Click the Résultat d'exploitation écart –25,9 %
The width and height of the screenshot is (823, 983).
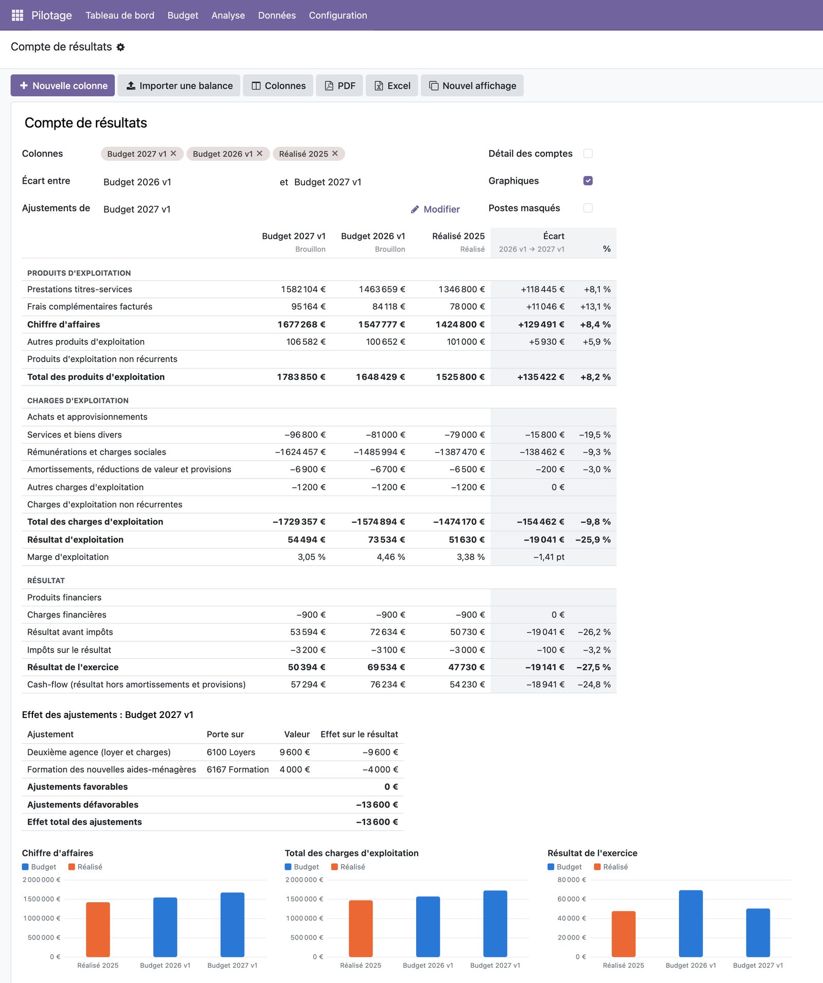[593, 540]
